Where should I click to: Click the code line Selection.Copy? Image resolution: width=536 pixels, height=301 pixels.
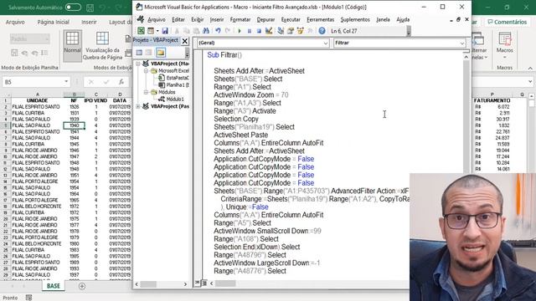pyautogui.click(x=236, y=119)
